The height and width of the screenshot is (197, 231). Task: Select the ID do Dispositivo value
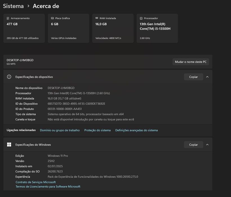click(x=76, y=104)
